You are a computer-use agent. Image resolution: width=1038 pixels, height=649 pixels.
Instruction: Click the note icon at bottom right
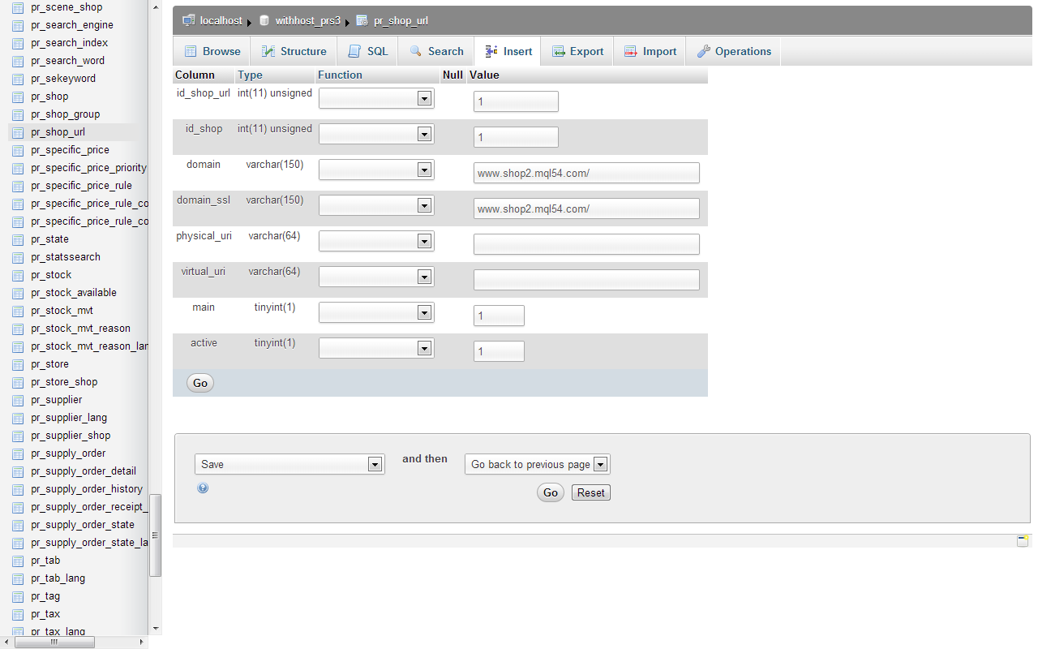point(1023,541)
